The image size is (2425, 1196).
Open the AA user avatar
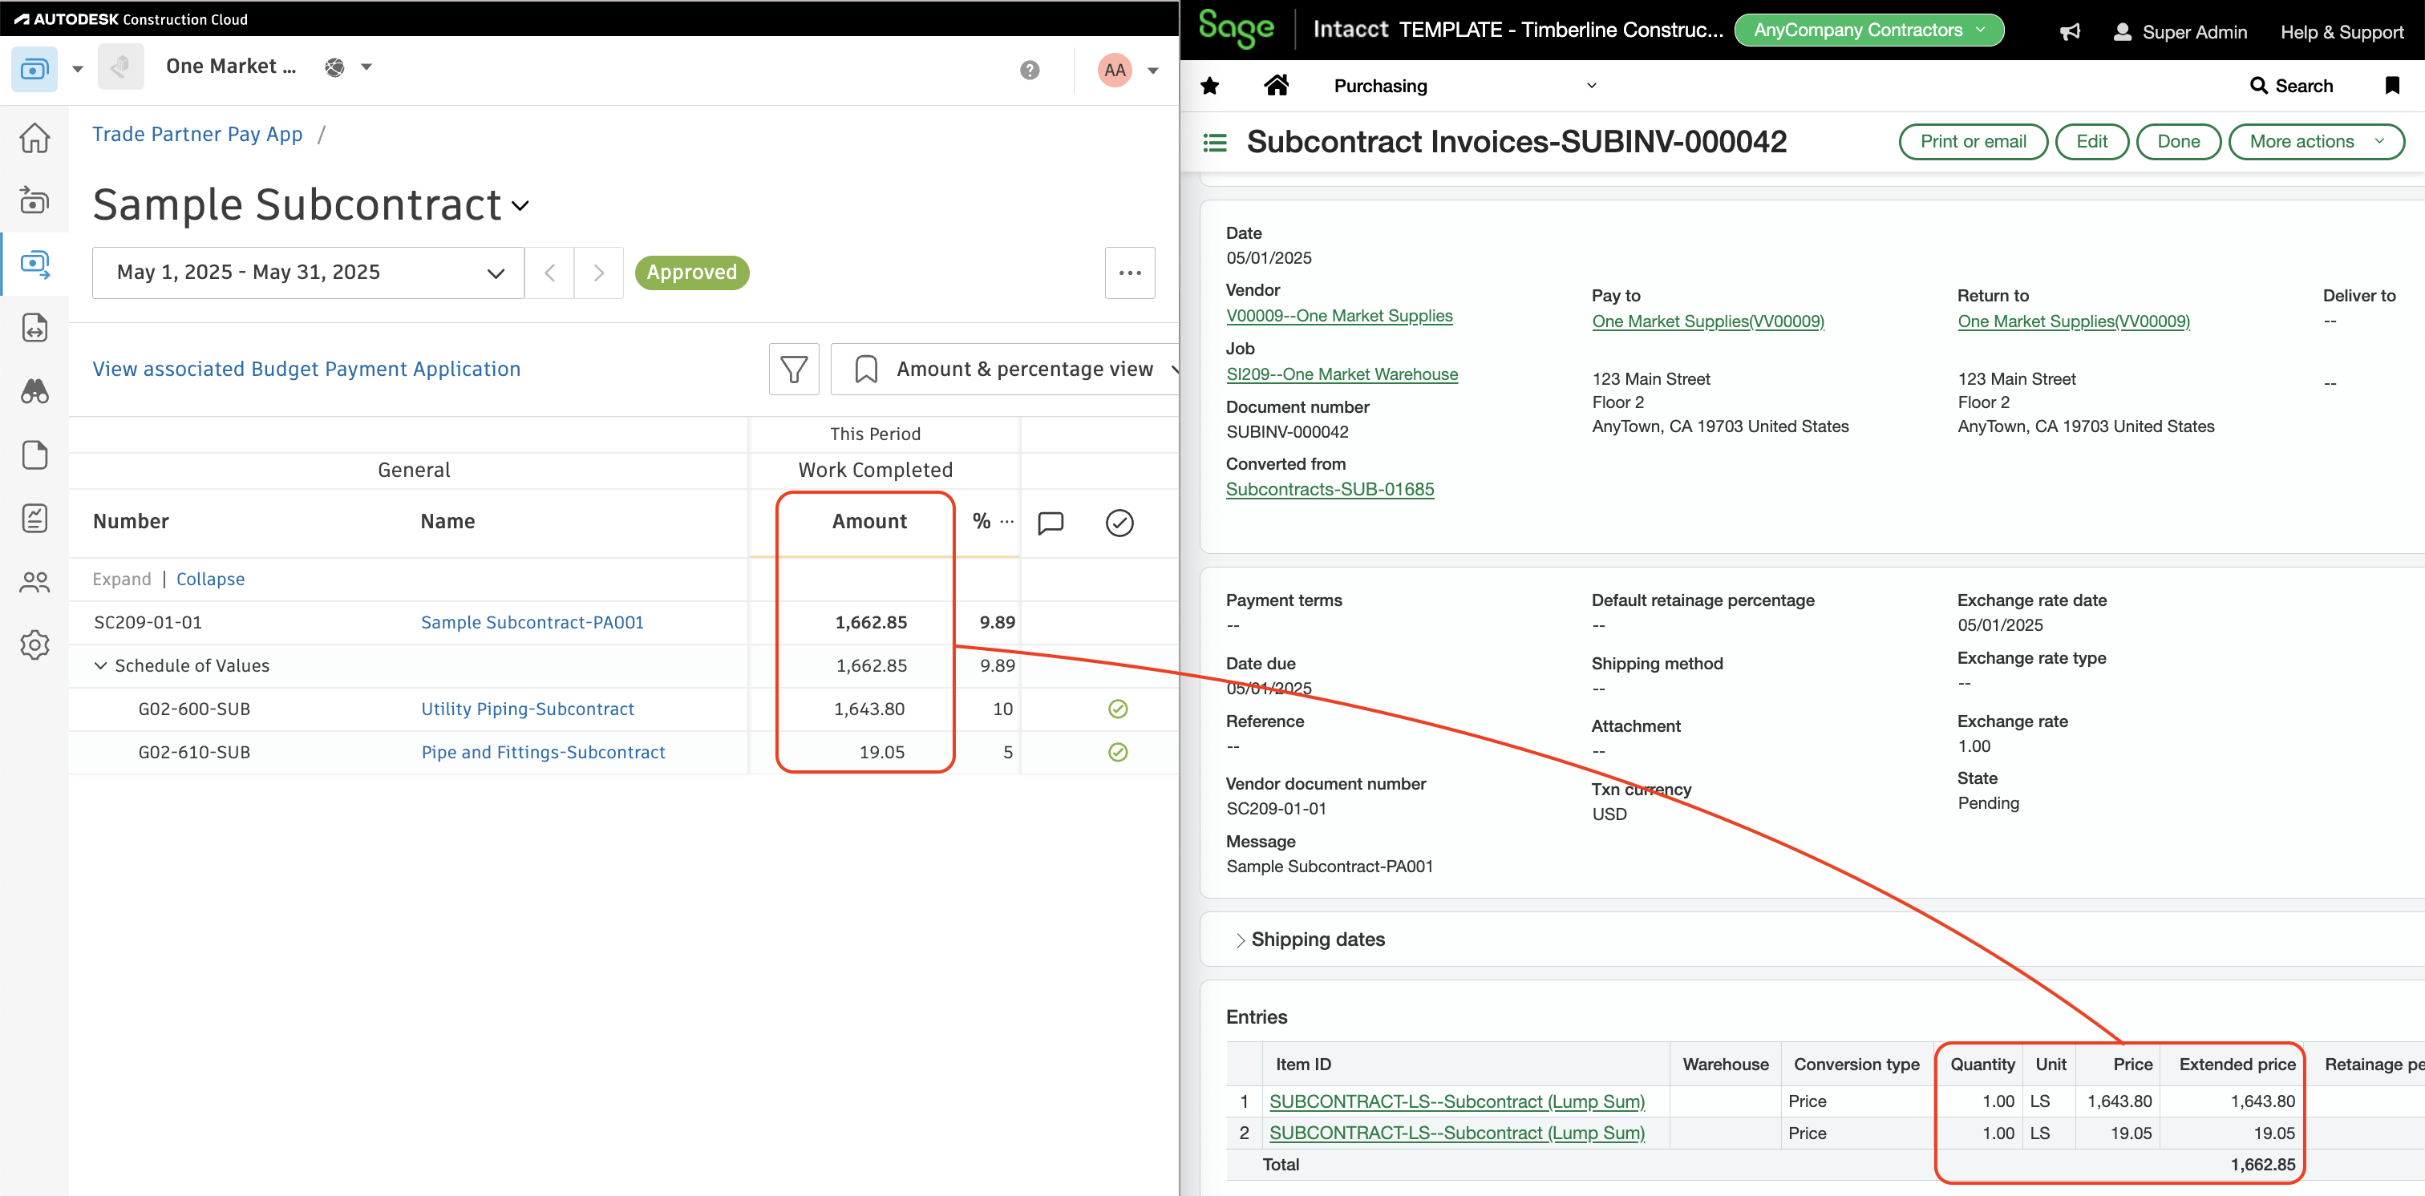point(1115,70)
